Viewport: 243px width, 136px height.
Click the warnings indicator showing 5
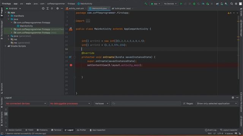click(x=229, y=13)
